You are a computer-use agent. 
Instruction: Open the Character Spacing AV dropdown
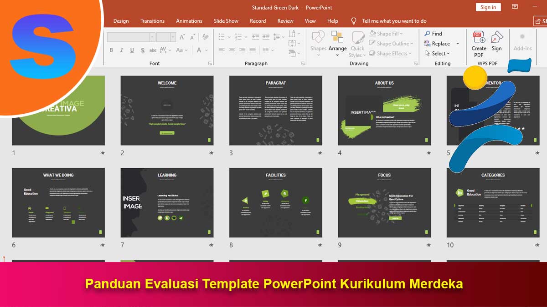(166, 50)
